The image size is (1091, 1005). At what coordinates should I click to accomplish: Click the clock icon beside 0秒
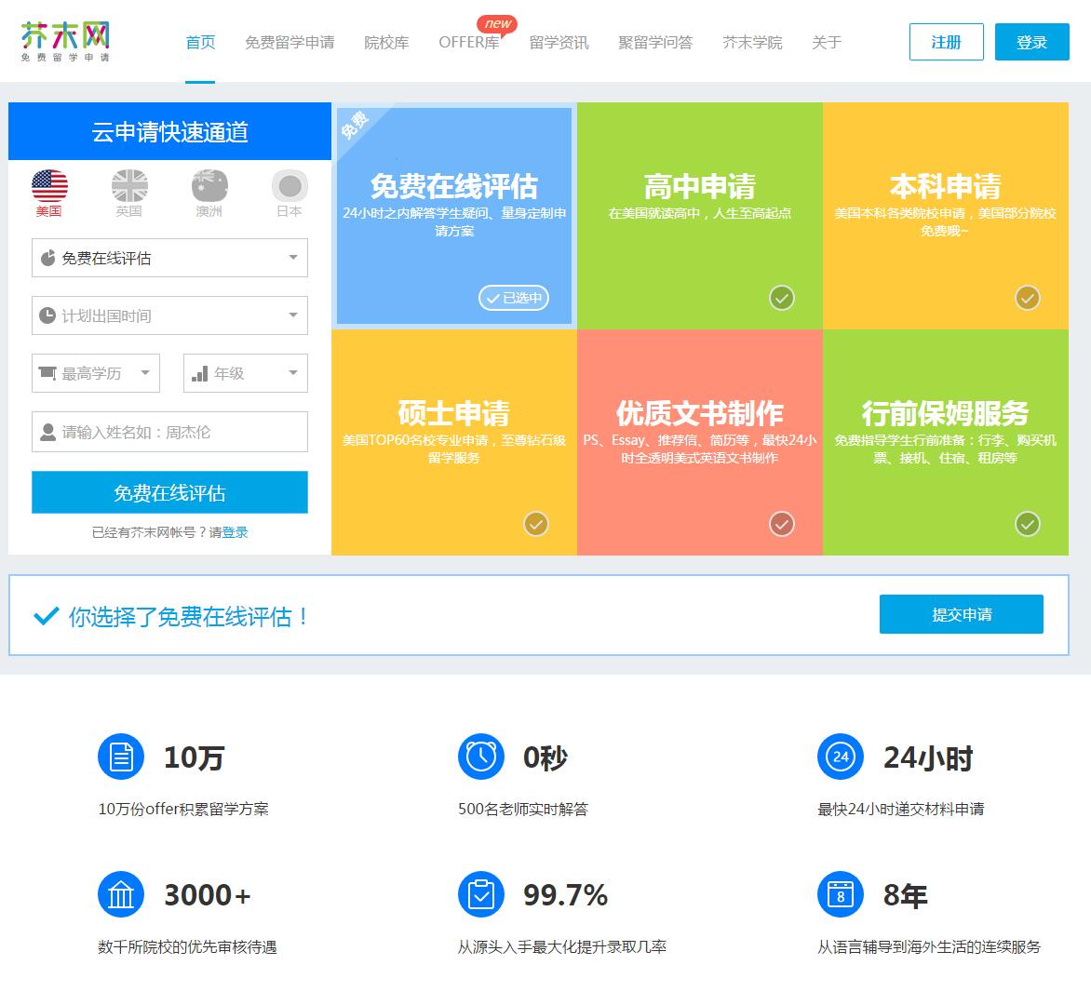(480, 757)
